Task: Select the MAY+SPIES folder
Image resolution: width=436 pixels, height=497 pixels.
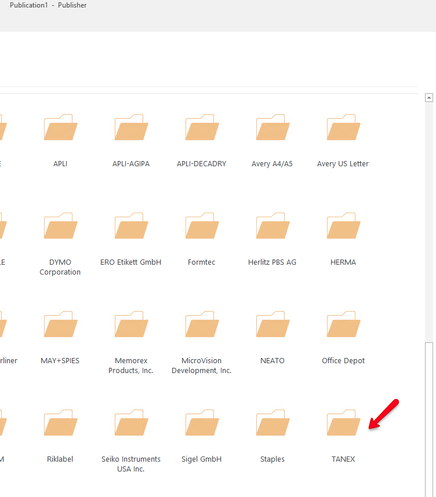Action: coord(60,325)
